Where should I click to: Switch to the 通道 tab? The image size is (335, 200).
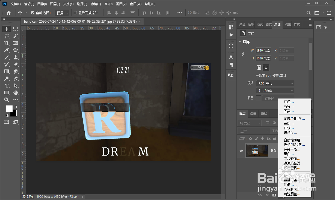[x=253, y=113]
